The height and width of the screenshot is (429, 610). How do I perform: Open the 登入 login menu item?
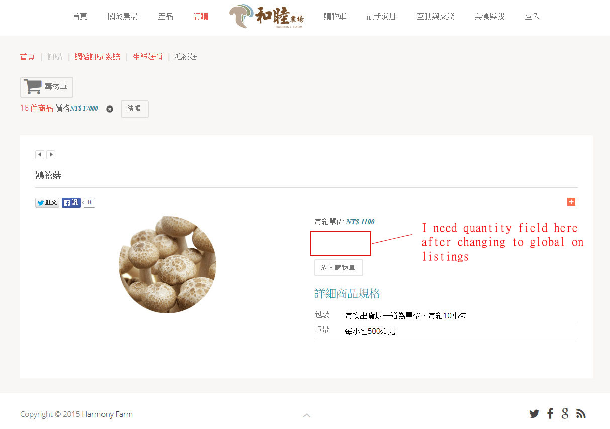pyautogui.click(x=532, y=16)
